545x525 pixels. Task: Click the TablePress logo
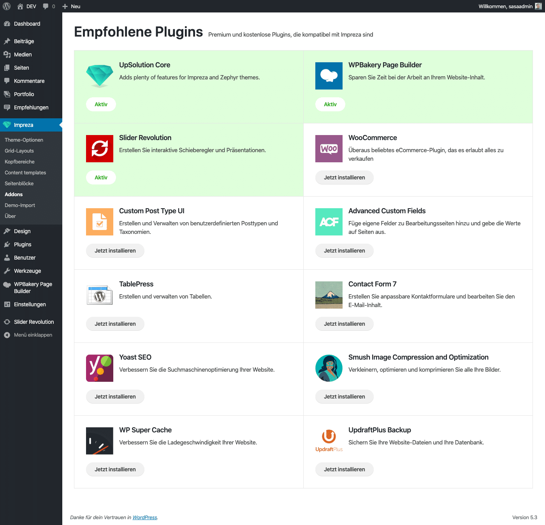pyautogui.click(x=100, y=295)
